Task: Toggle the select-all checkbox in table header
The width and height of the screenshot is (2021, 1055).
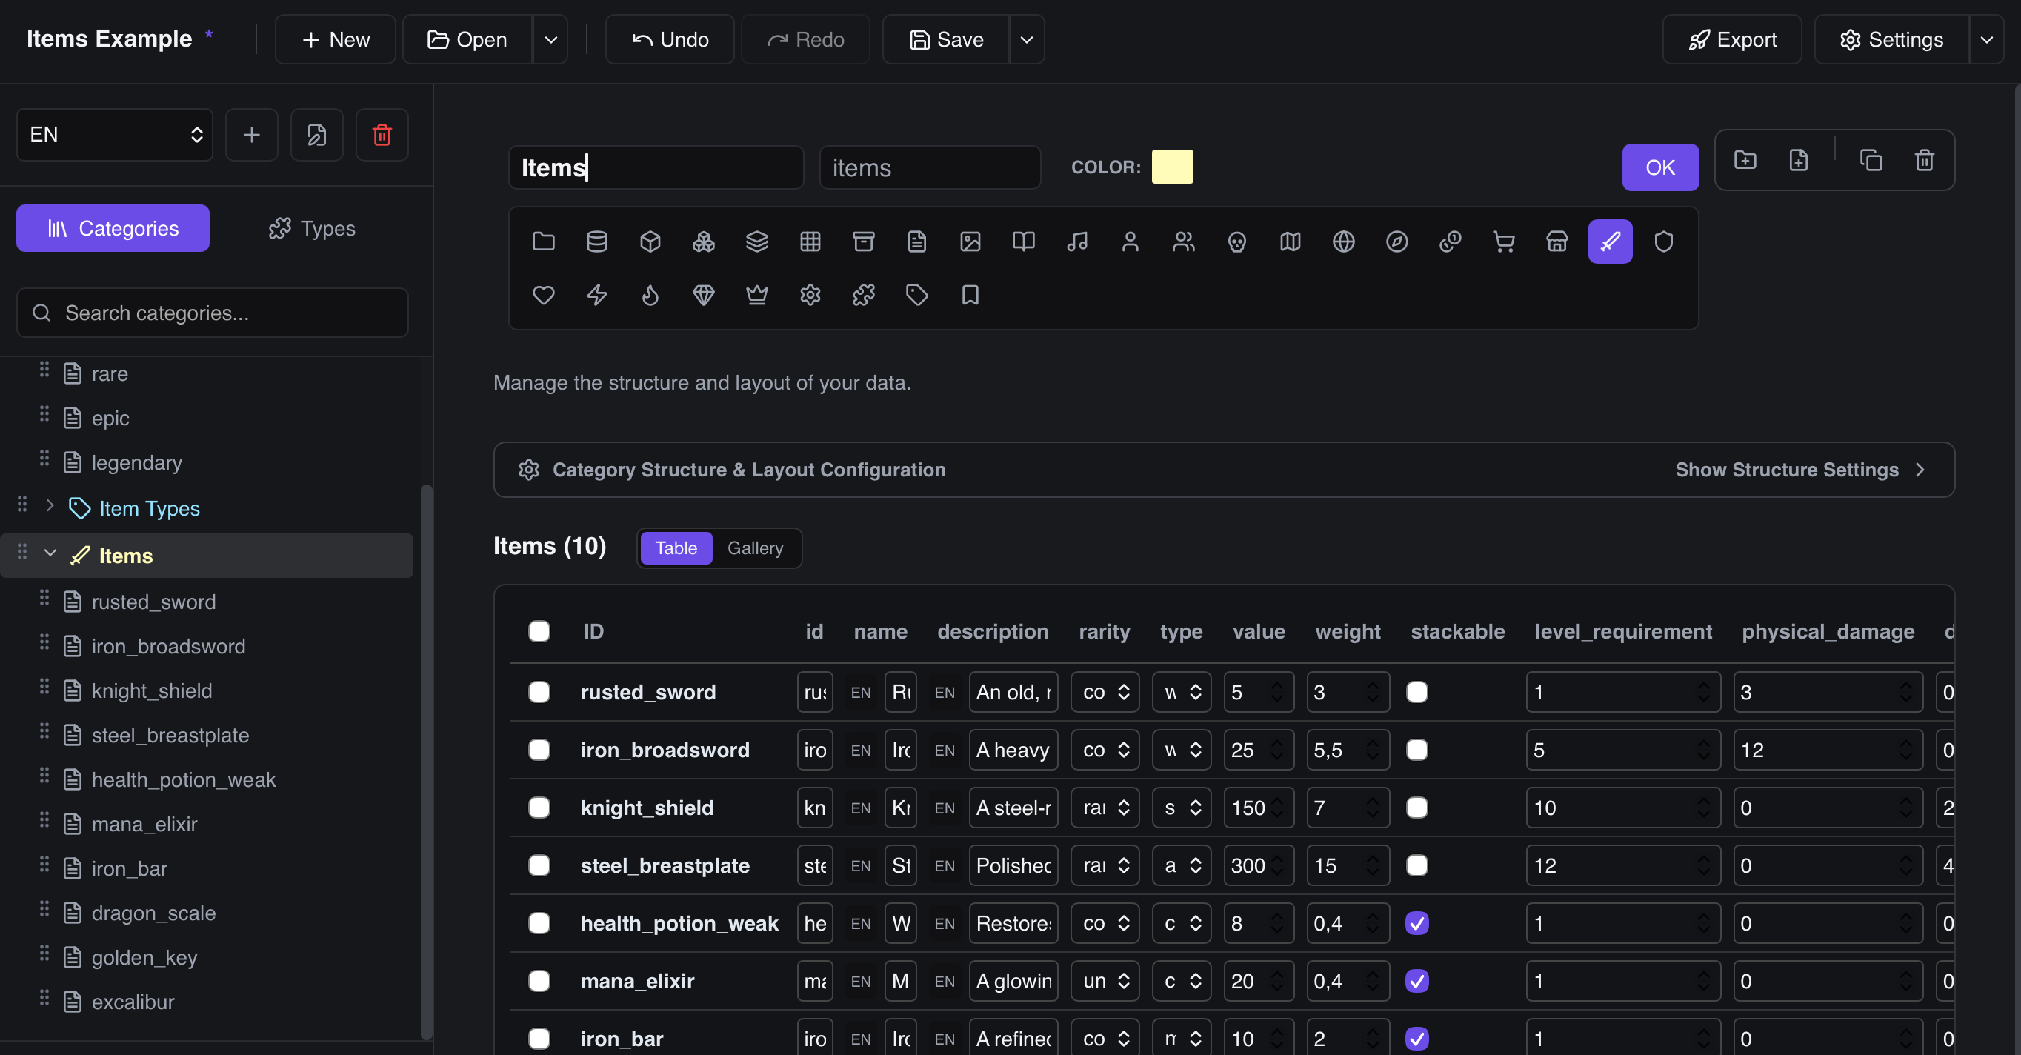Action: [x=539, y=631]
